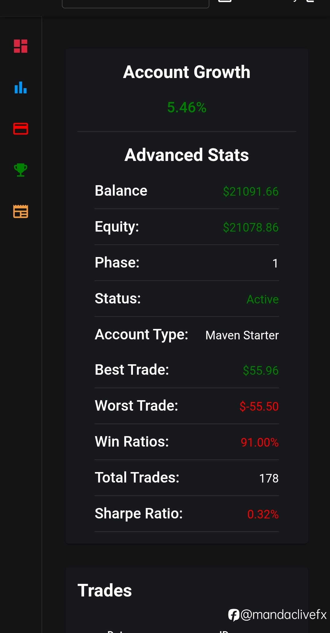Click the Trades section heading
Viewport: 330px width, 633px height.
(x=105, y=590)
